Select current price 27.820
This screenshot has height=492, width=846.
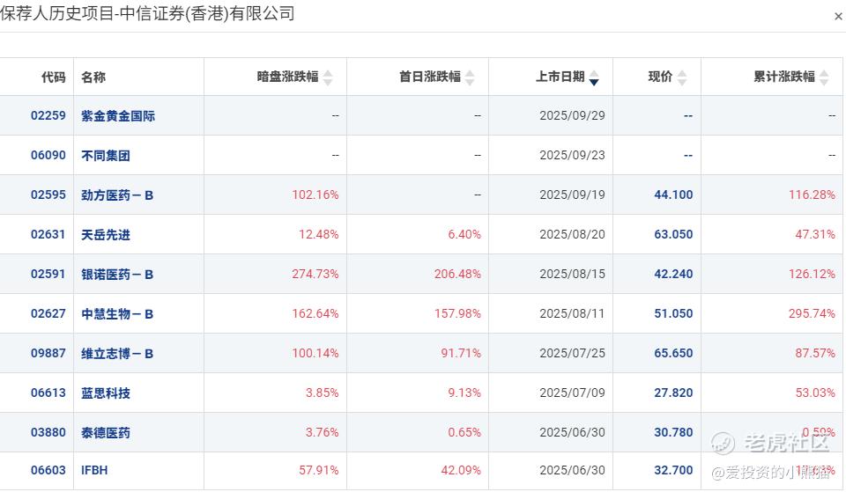click(673, 393)
